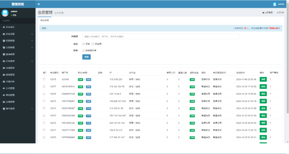Click the 提现管理 icon in sidebar
The image size is (289, 154).
click(4, 75)
